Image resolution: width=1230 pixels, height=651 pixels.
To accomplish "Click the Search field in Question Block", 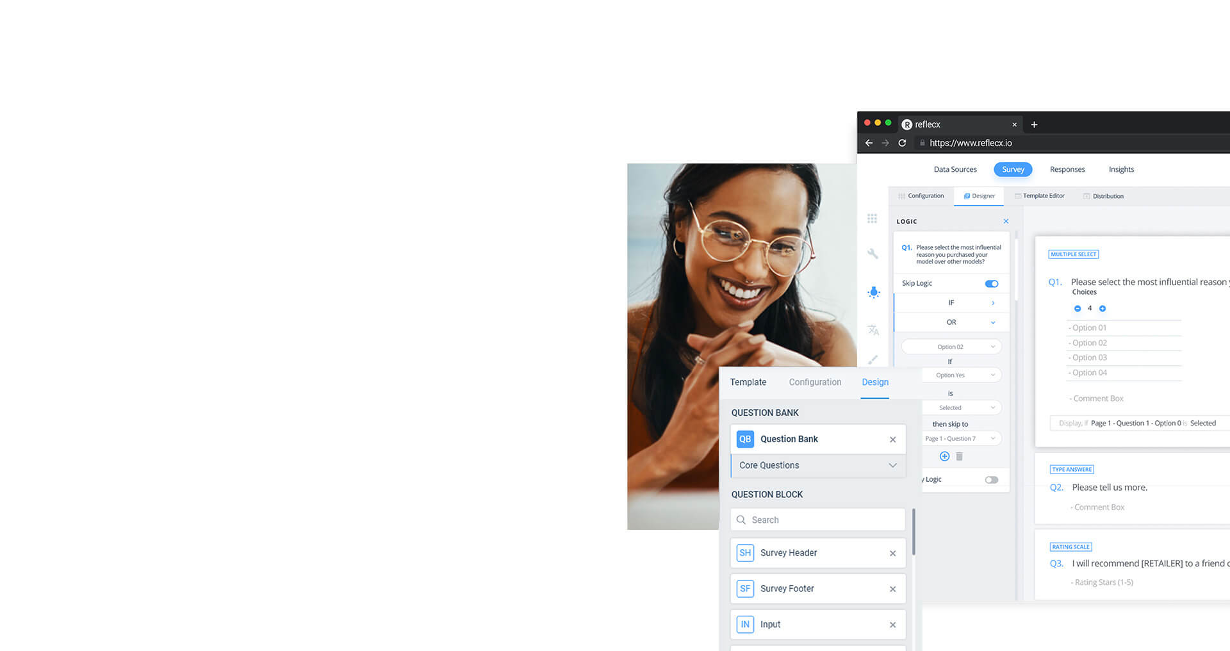I will tap(818, 520).
